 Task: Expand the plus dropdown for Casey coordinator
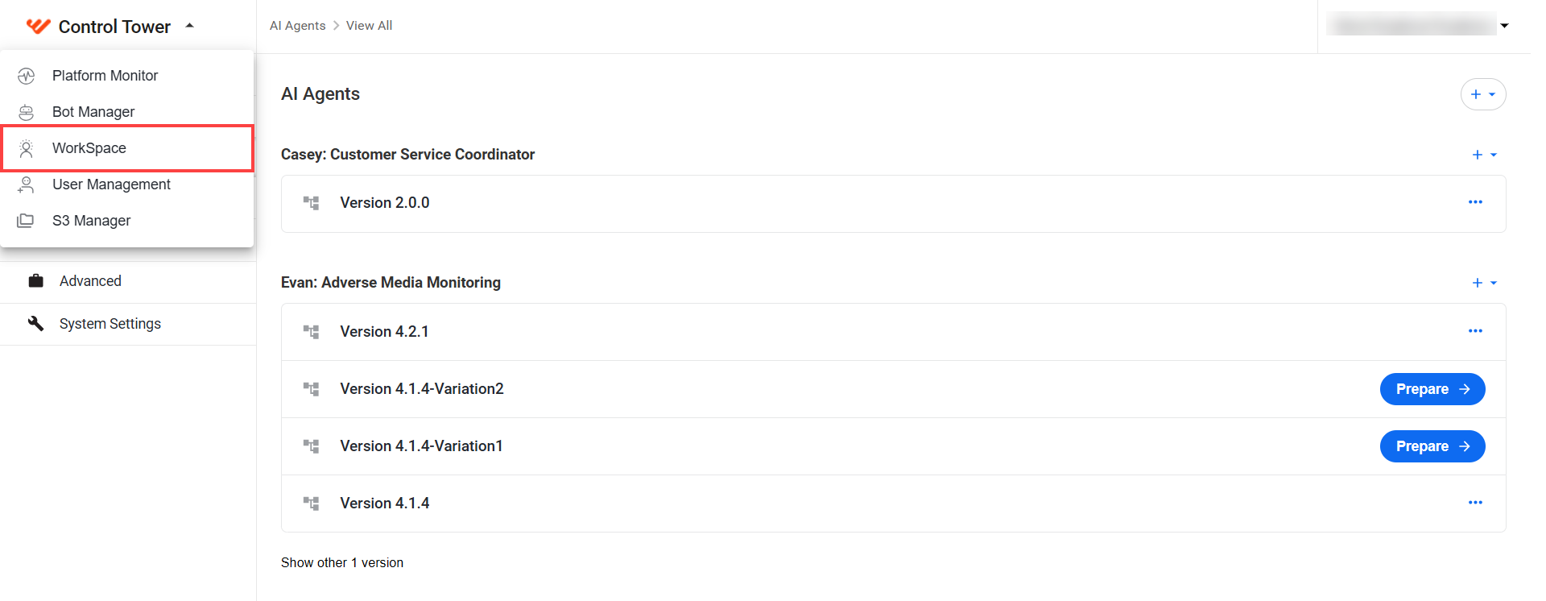tap(1484, 155)
